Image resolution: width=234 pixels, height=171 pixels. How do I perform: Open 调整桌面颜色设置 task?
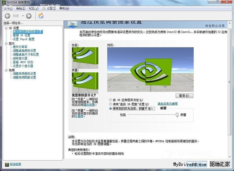tap(24, 51)
